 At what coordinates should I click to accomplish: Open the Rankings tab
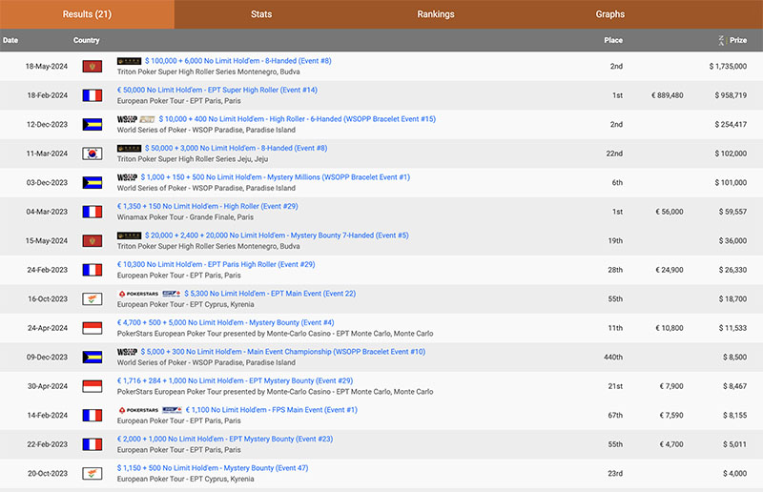pyautogui.click(x=436, y=14)
